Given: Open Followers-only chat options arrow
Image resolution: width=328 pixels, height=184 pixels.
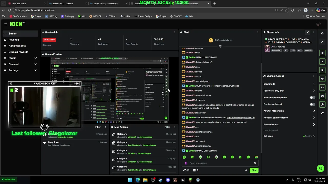Looking at the screenshot, I should pyautogui.click(x=314, y=91).
